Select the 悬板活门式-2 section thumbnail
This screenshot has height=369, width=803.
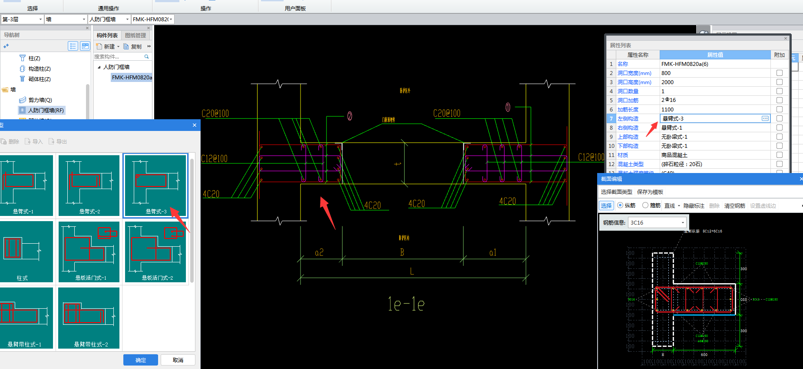155,252
